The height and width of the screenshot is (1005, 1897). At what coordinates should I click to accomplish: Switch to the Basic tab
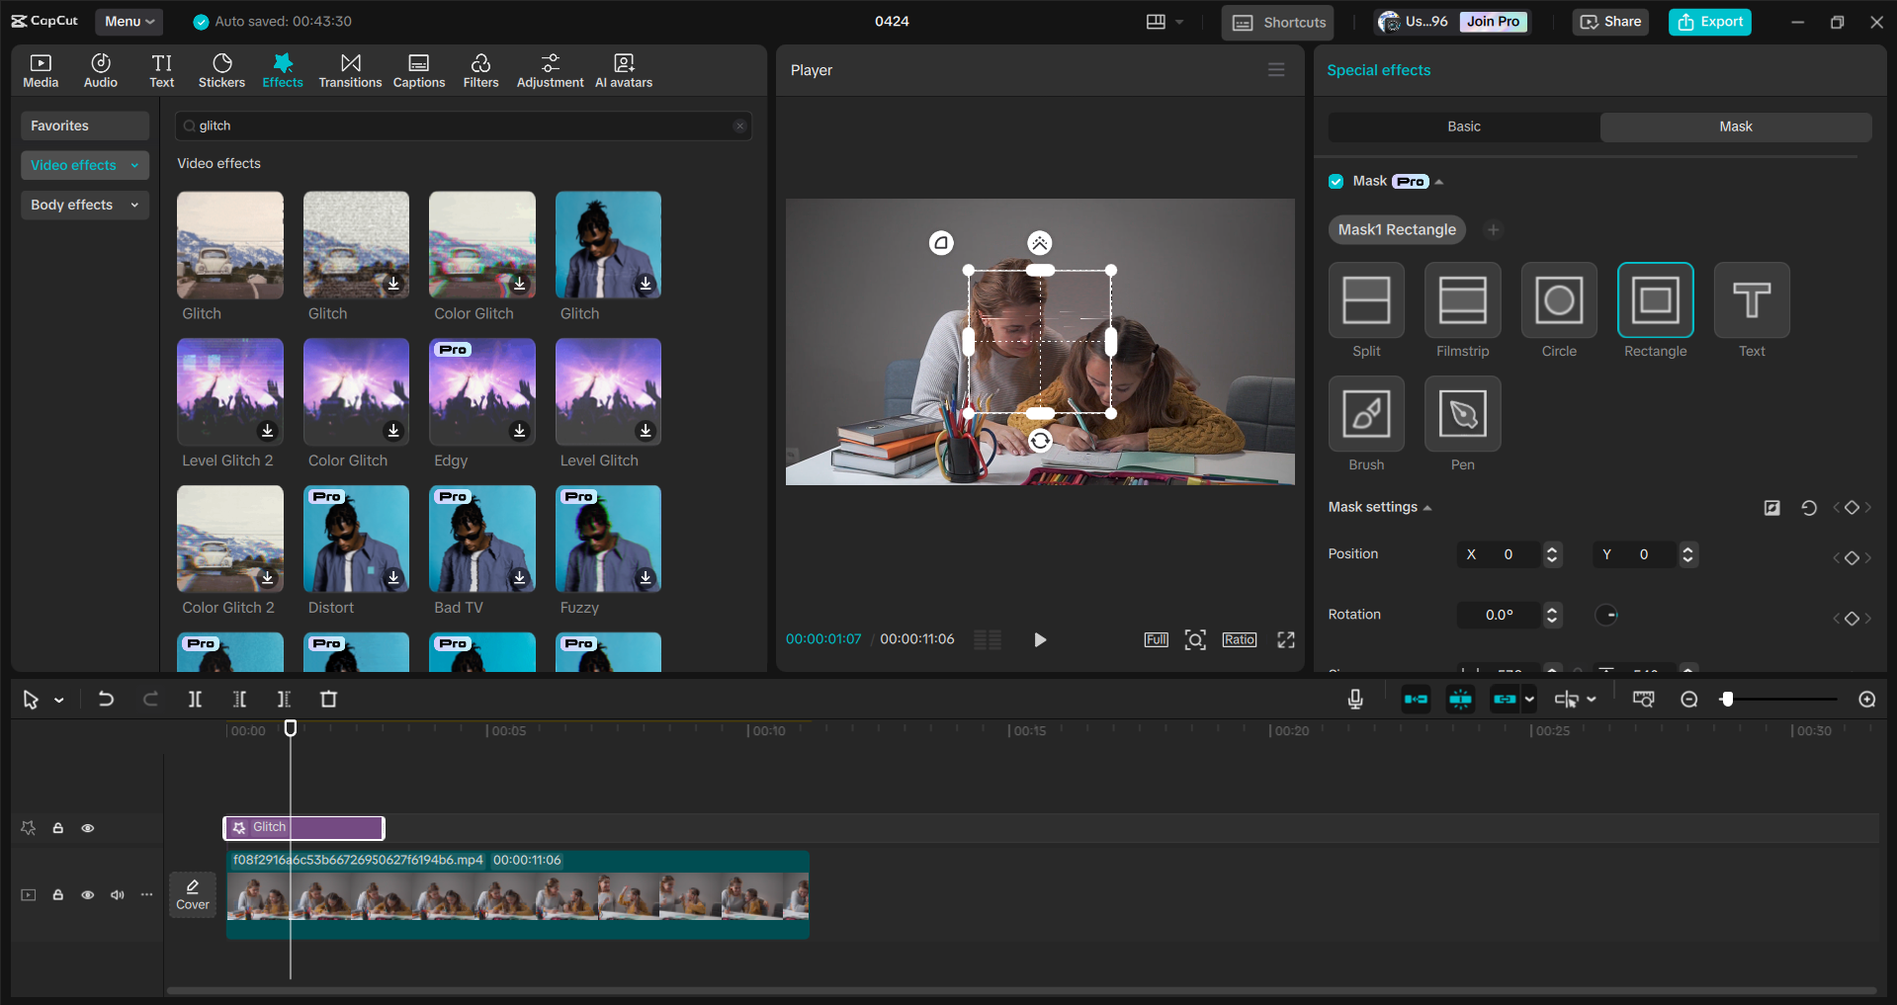point(1463,126)
